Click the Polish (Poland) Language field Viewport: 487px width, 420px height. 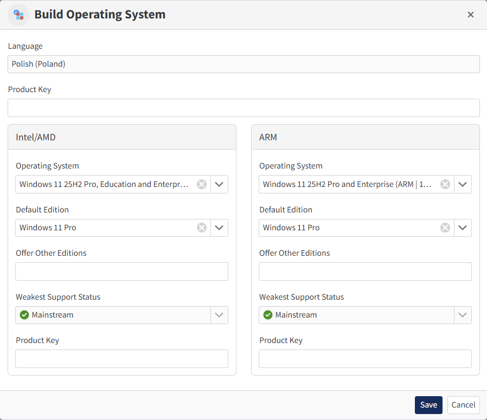[x=243, y=64]
